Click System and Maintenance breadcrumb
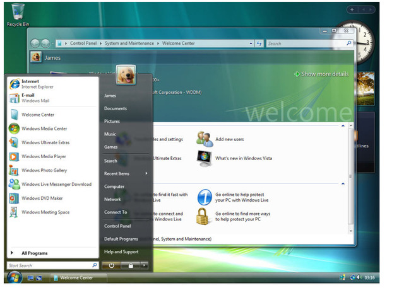 coord(129,43)
